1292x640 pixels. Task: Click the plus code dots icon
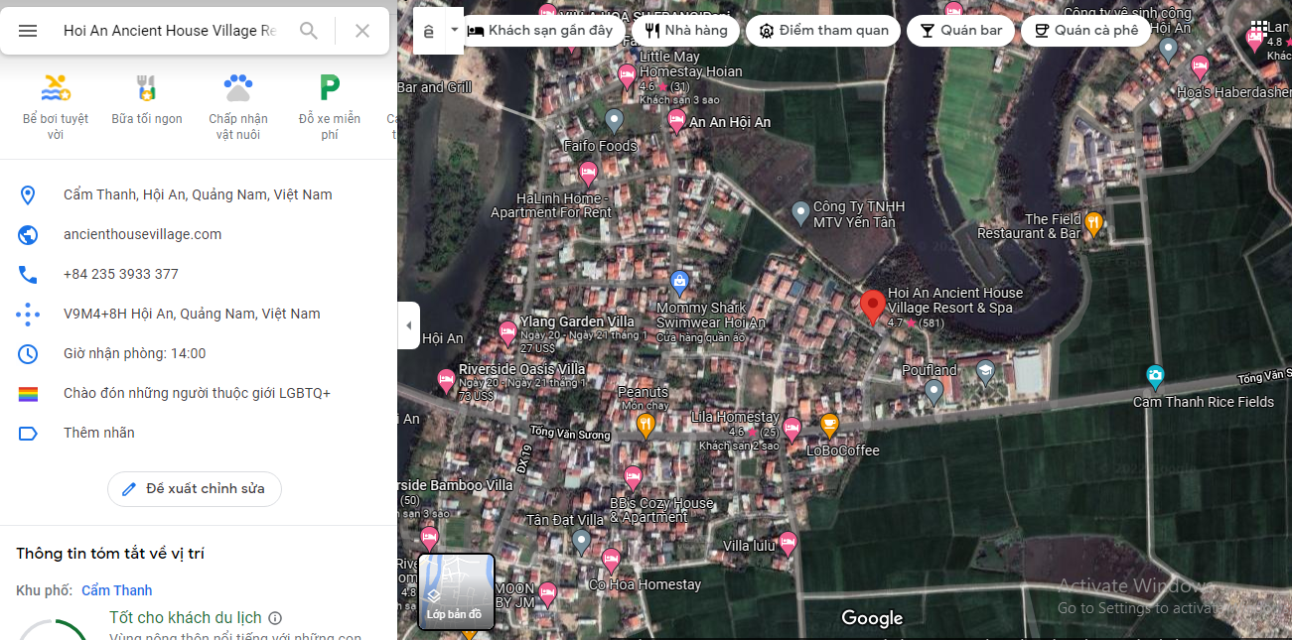point(28,314)
